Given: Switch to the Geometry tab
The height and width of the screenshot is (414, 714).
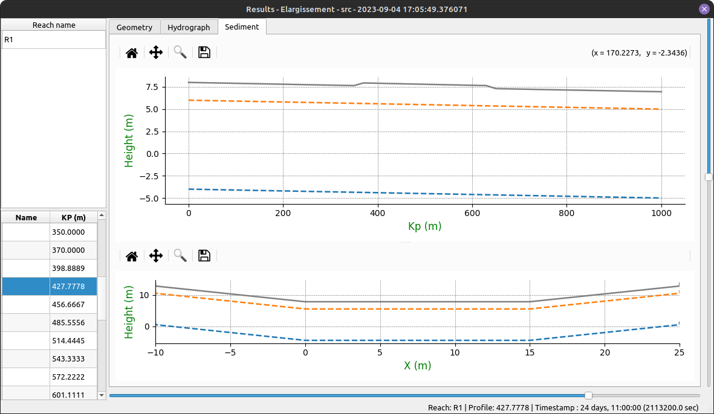Looking at the screenshot, I should coord(134,27).
